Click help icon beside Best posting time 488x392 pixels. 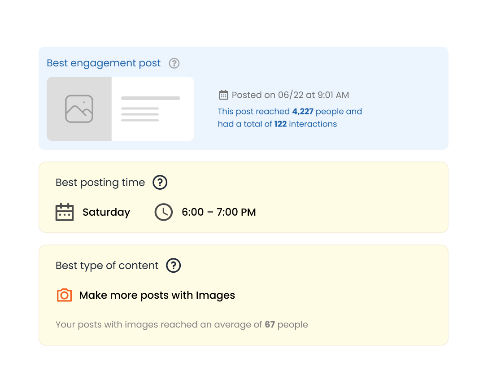coord(160,182)
